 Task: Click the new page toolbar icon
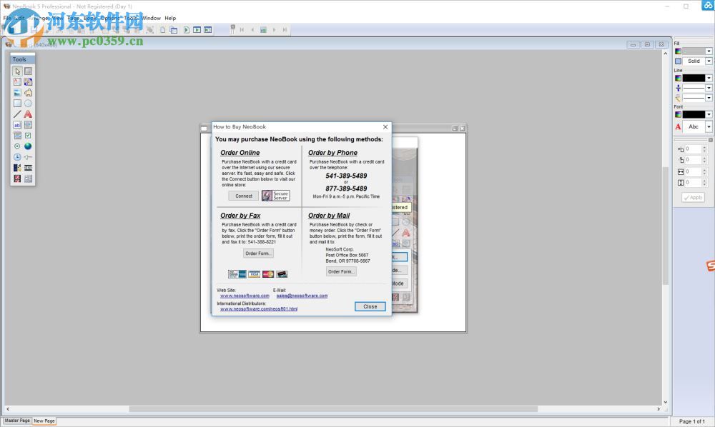[163, 30]
